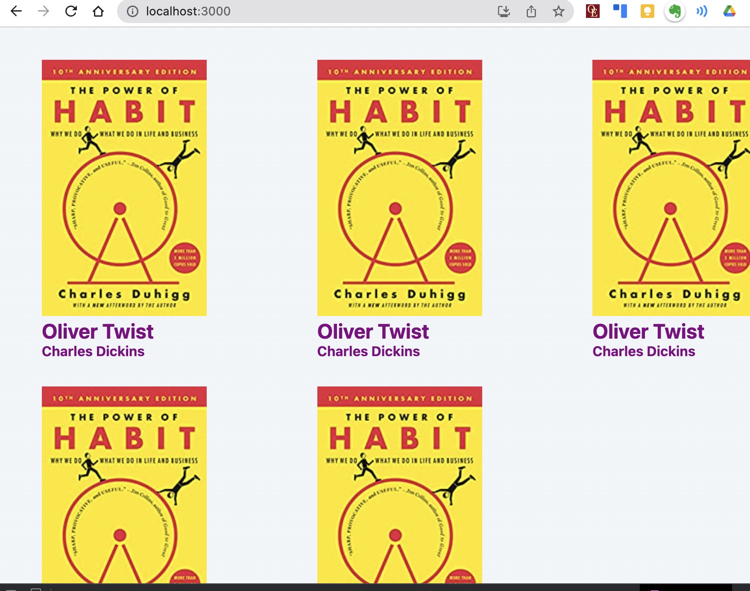
Task: Open the Google Drive extension icon
Action: coord(729,11)
